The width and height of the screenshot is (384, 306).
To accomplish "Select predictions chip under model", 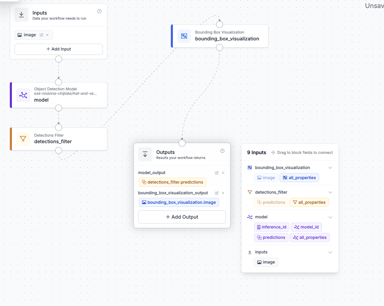I will click(271, 237).
